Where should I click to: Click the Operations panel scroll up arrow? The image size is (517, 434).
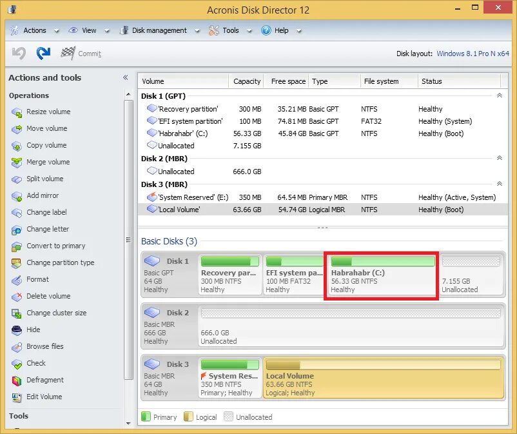click(128, 95)
